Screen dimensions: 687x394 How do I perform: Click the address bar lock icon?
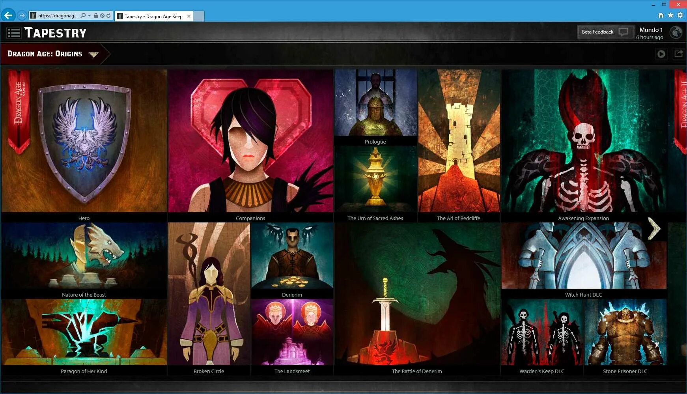pyautogui.click(x=95, y=16)
